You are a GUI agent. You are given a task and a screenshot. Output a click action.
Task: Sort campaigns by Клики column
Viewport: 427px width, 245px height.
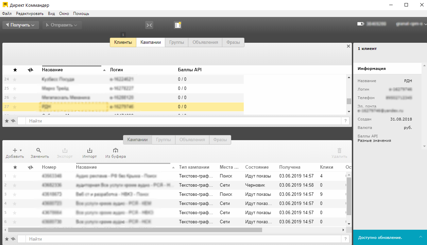[327, 167]
